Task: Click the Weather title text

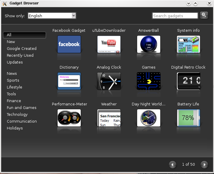Action: (109, 104)
